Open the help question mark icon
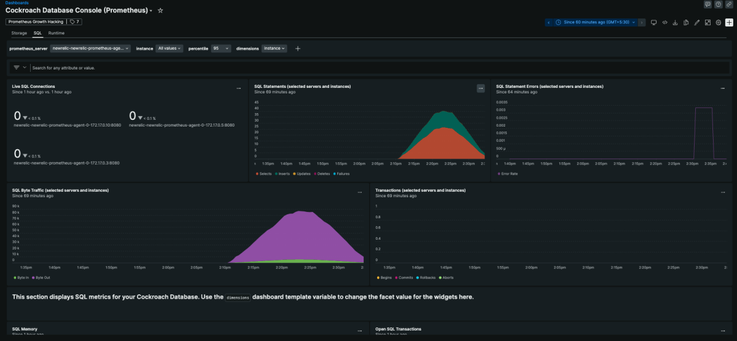Screen dimensions: 737x341 pyautogui.click(x=718, y=4)
